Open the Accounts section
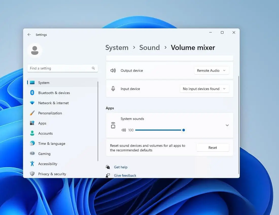This screenshot has height=215, width=279. pyautogui.click(x=45, y=133)
